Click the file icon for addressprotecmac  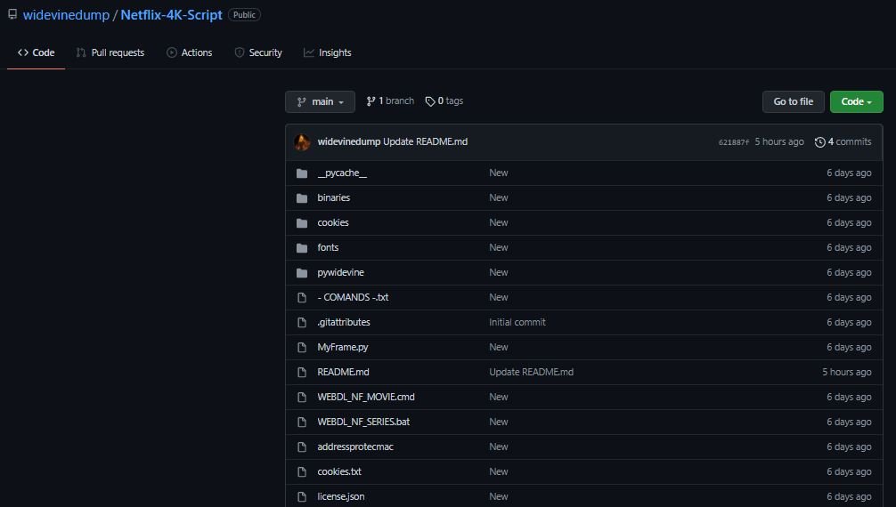click(x=302, y=447)
